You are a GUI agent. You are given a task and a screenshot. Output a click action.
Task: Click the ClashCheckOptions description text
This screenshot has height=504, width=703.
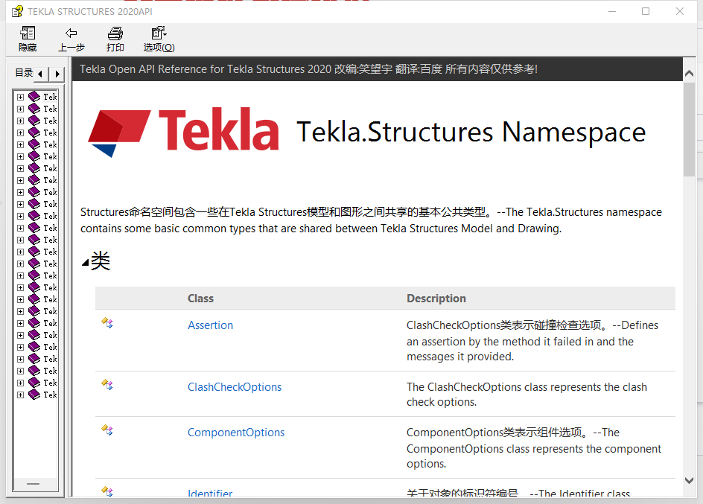pyautogui.click(x=527, y=395)
